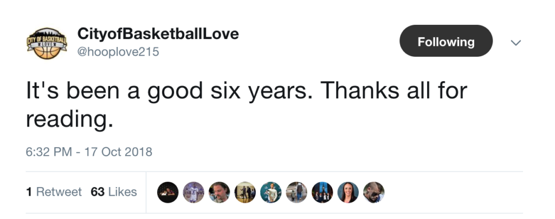
Task: Open eighth liker's smiling woman avatar
Action: tap(348, 192)
